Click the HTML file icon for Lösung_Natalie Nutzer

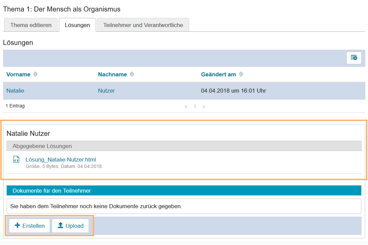click(16, 160)
